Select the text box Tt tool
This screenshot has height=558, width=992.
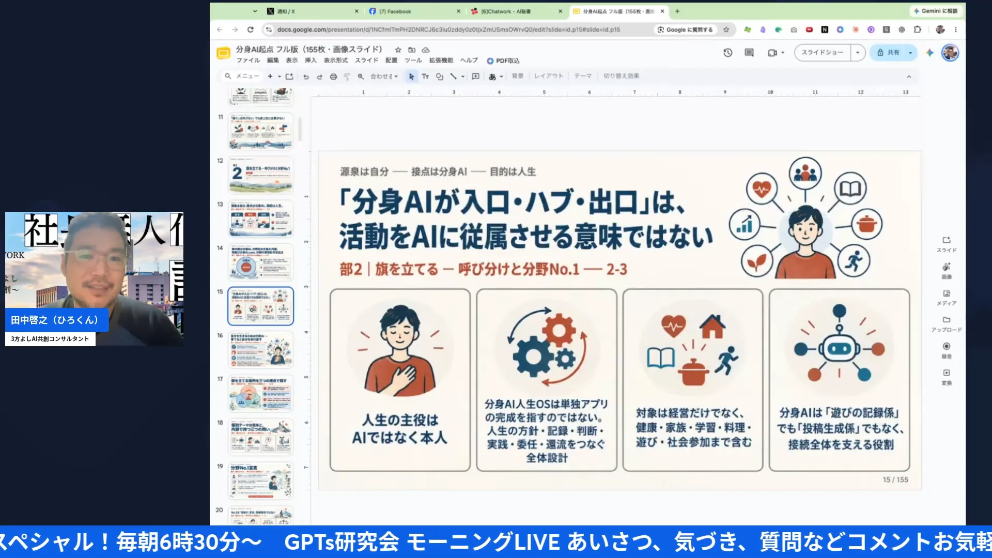tap(425, 76)
